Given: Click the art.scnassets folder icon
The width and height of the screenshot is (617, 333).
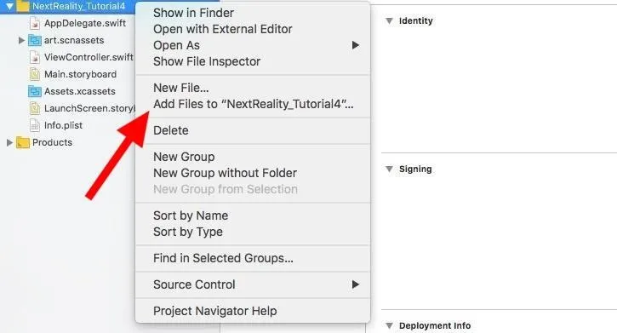Looking at the screenshot, I should pyautogui.click(x=35, y=40).
